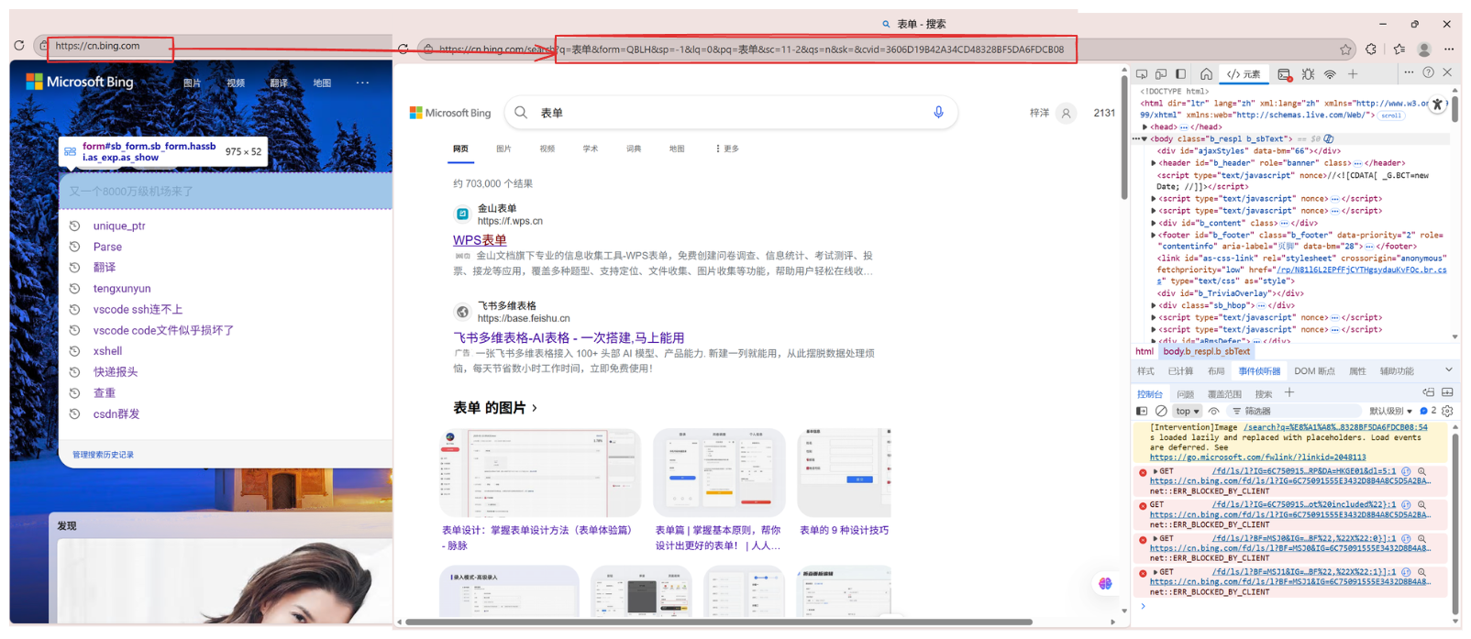Click the user avatar next to 梓洋
Viewport: 1471px width, 639px height.
1066,113
